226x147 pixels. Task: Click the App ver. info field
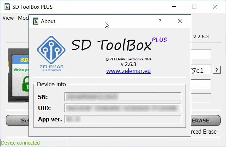tap(123, 119)
